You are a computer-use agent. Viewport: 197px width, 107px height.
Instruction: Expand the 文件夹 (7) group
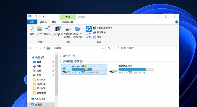[61, 56]
